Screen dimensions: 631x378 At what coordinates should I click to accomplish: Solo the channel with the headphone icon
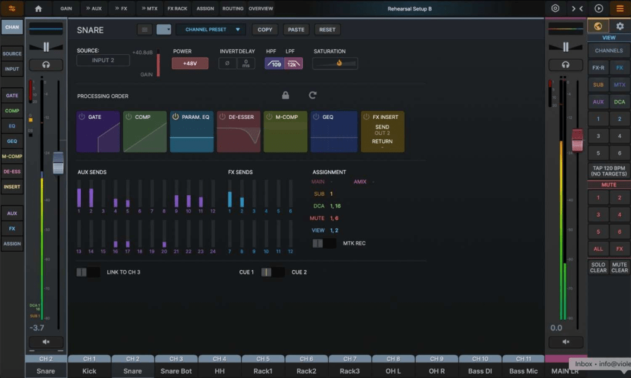click(46, 65)
